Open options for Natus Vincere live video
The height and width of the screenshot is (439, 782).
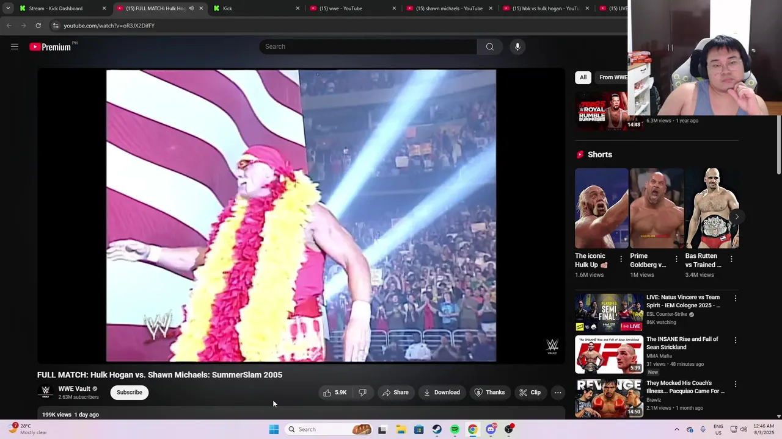[x=735, y=298]
